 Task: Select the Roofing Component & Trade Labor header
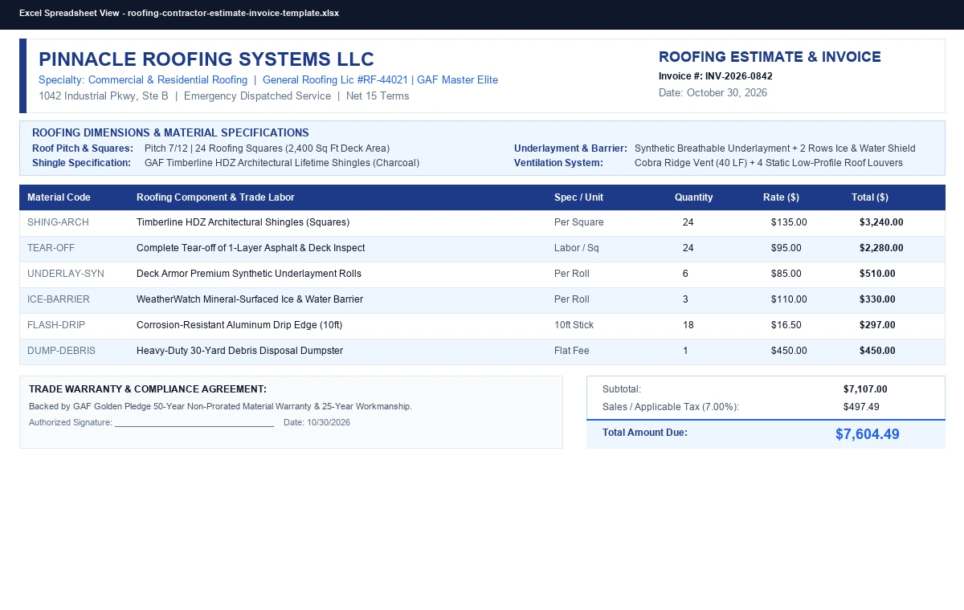[215, 197]
